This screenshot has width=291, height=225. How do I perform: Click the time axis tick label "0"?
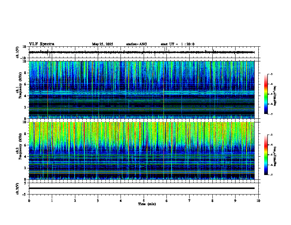tap(29, 201)
